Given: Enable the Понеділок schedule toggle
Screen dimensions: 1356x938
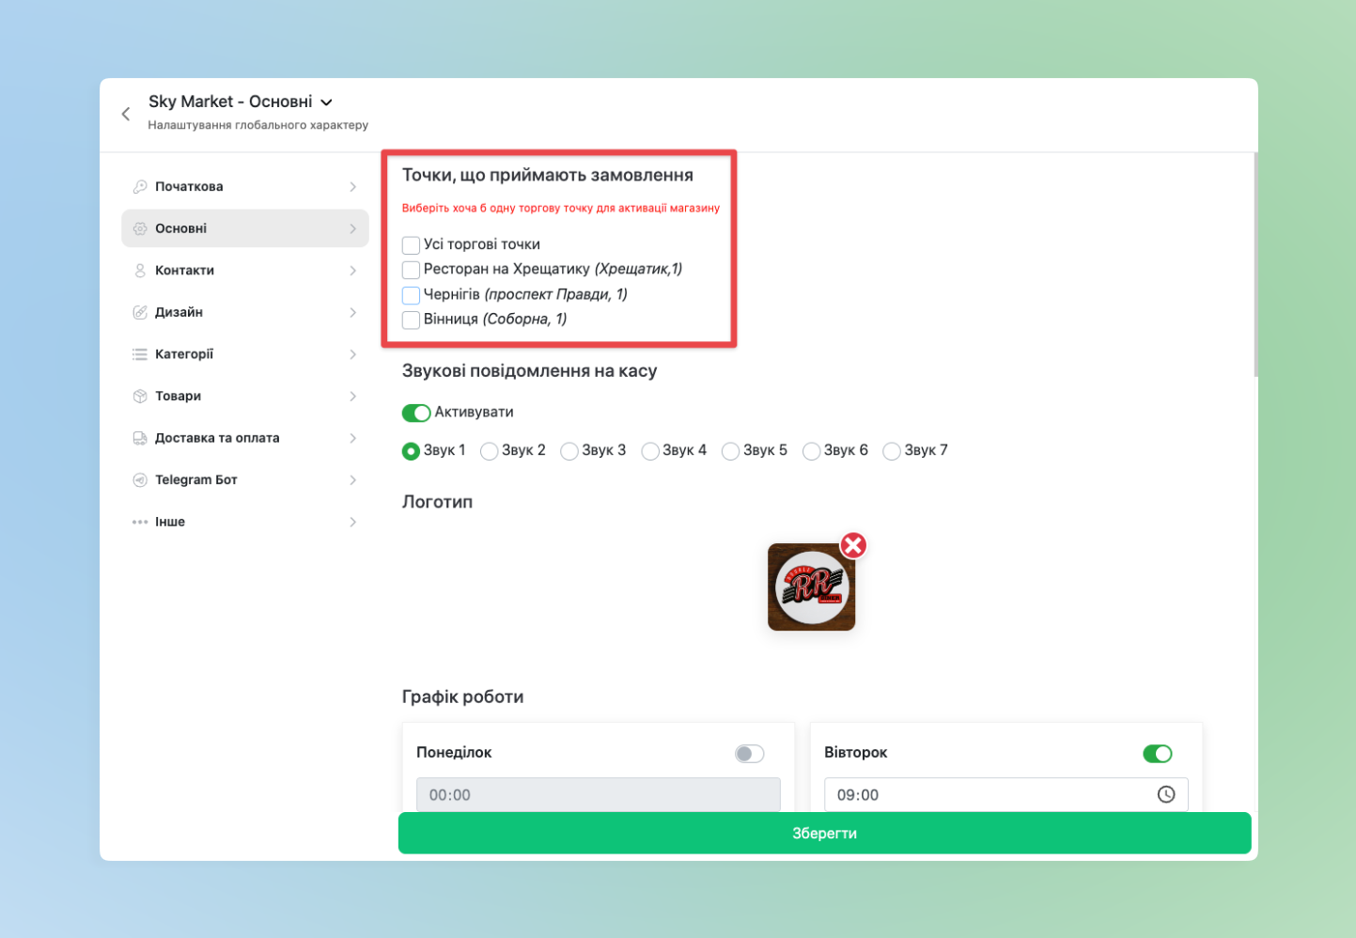Looking at the screenshot, I should click(x=749, y=754).
